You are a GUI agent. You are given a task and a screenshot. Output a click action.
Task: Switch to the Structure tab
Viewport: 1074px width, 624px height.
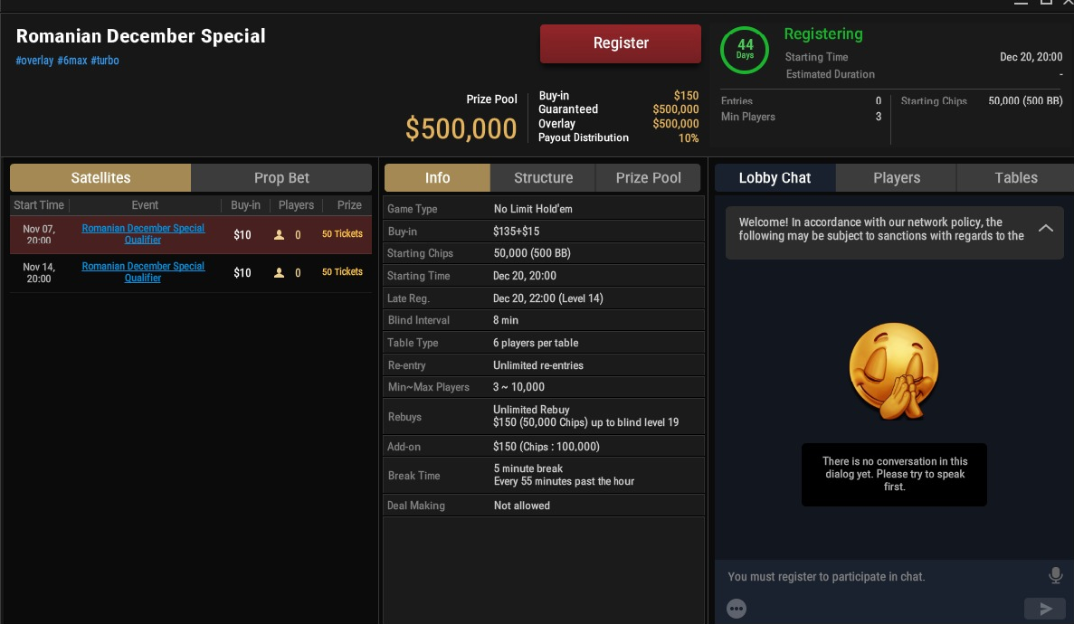point(543,178)
